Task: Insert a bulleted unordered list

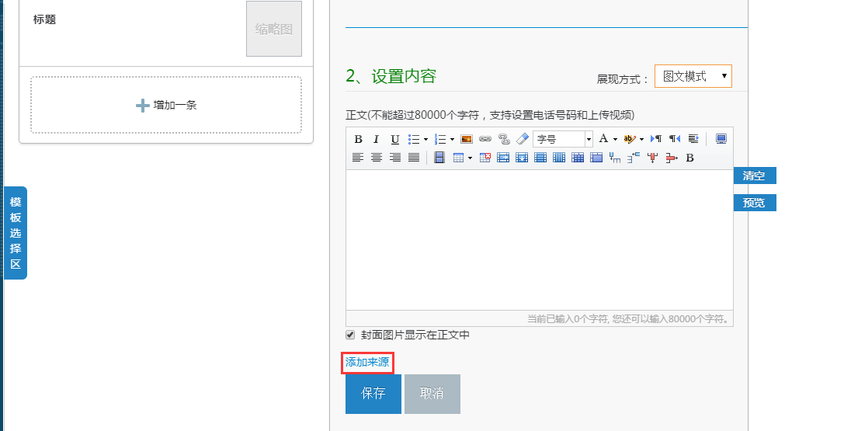Action: pyautogui.click(x=413, y=139)
